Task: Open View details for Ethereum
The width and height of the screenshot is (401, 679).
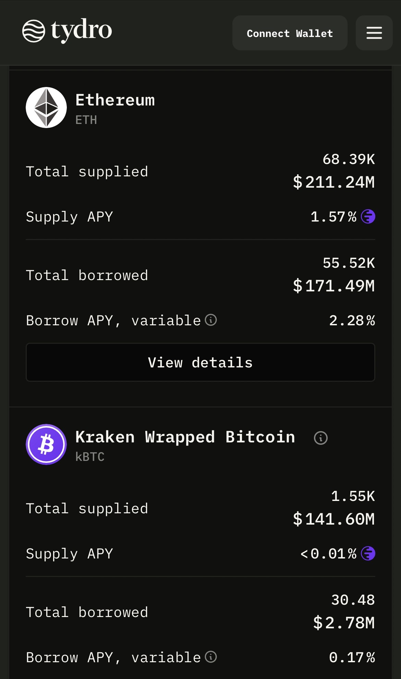Action: pos(200,362)
